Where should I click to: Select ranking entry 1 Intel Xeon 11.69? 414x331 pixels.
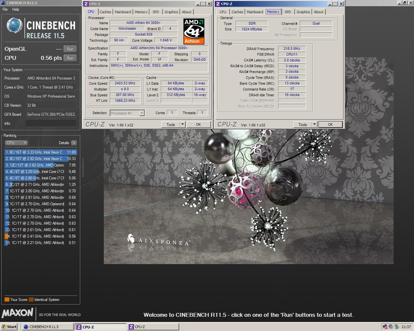click(41, 152)
